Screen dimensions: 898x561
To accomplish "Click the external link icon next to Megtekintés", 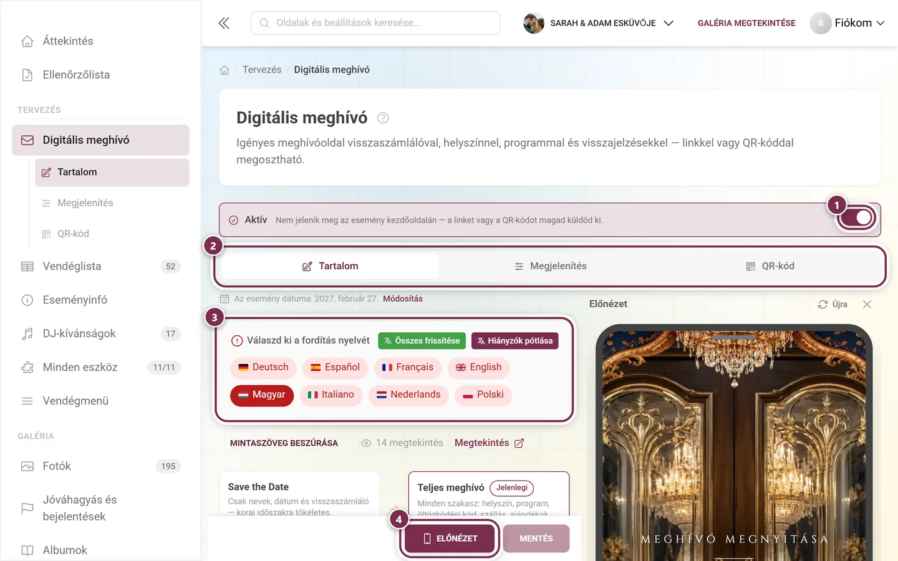I will (x=519, y=443).
